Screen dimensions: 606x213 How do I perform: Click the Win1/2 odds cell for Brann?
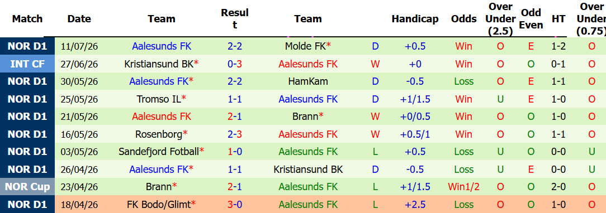(464, 187)
